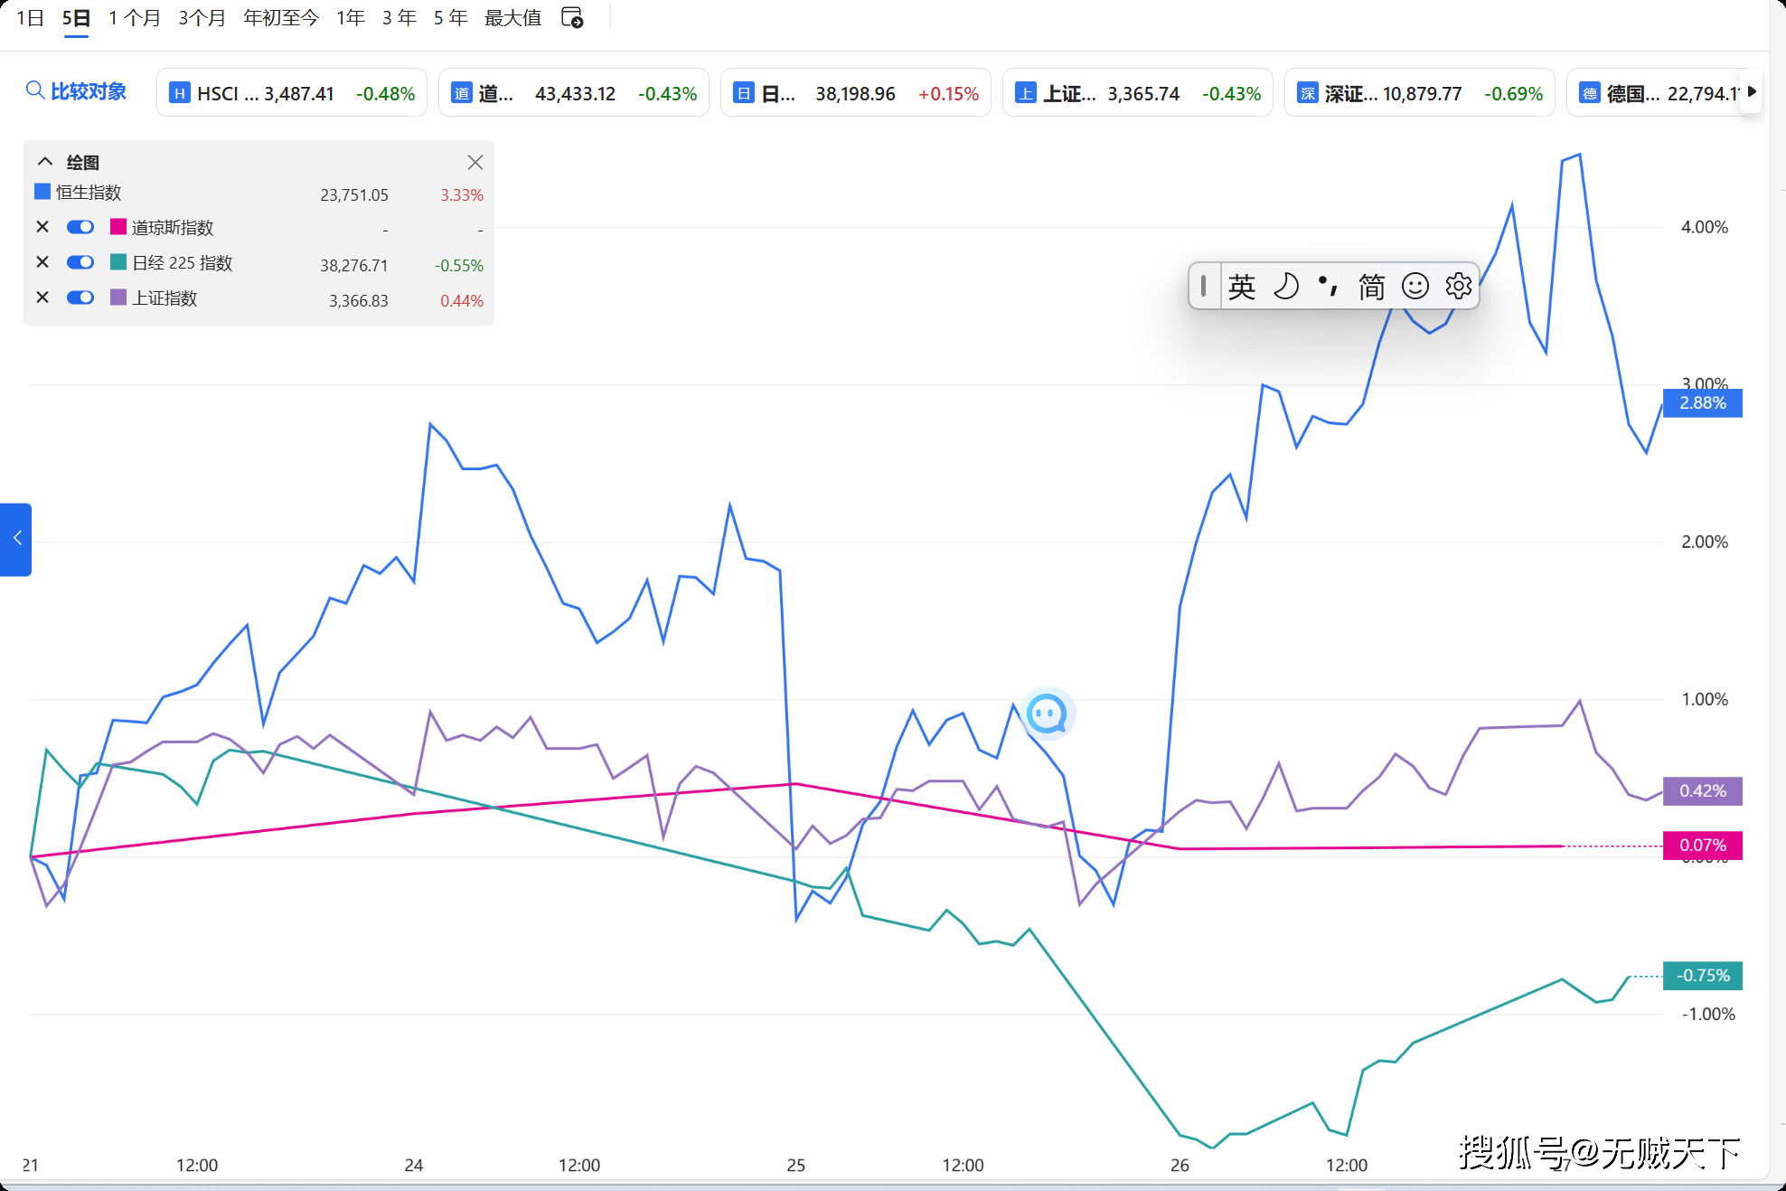This screenshot has width=1786, height=1191.
Task: Click the compare objects search icon
Action: coord(34,90)
